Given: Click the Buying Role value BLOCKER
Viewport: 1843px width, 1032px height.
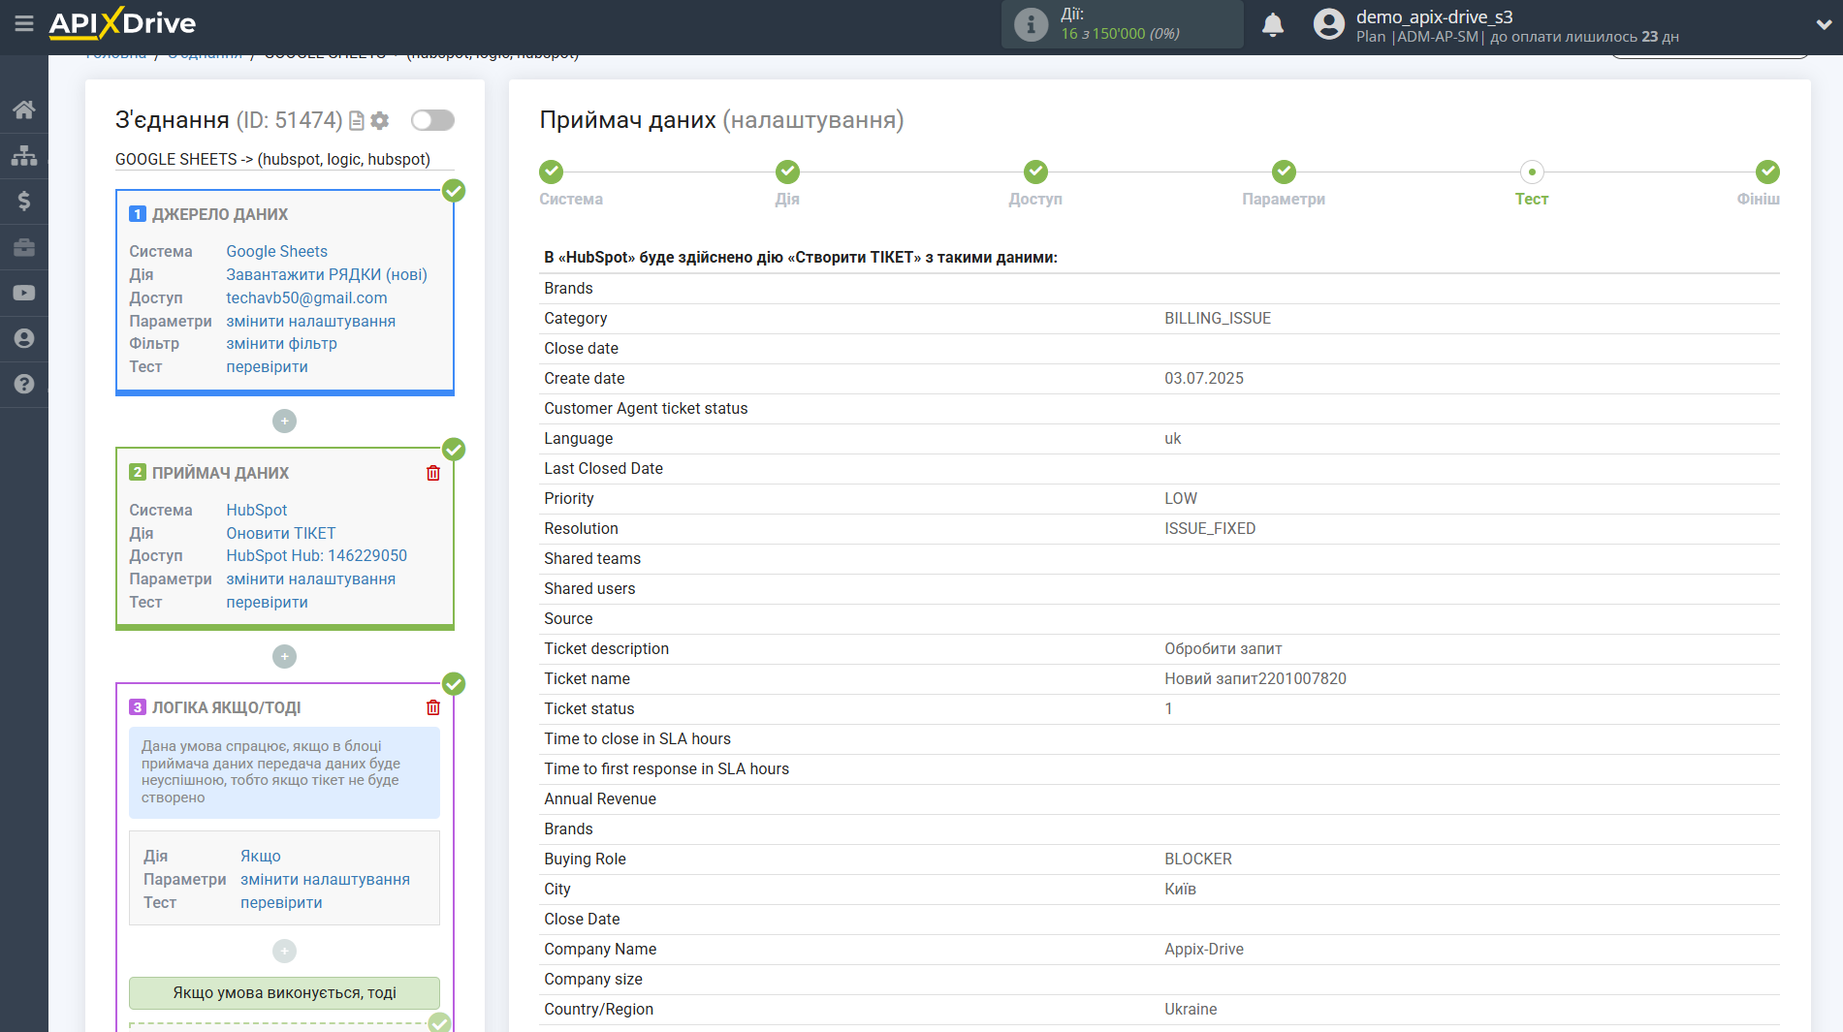Looking at the screenshot, I should (x=1198, y=859).
